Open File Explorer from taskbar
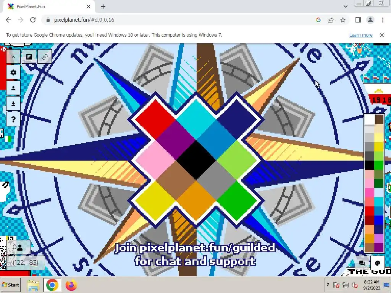The width and height of the screenshot is (391, 293). tap(33, 285)
